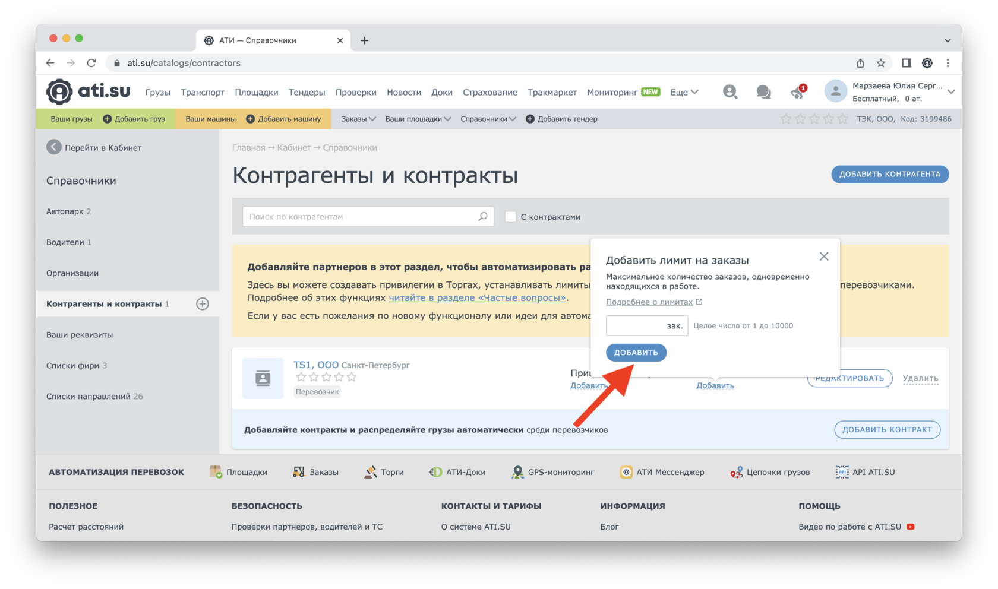
Task: Open the browser tab list chevron
Action: [948, 40]
